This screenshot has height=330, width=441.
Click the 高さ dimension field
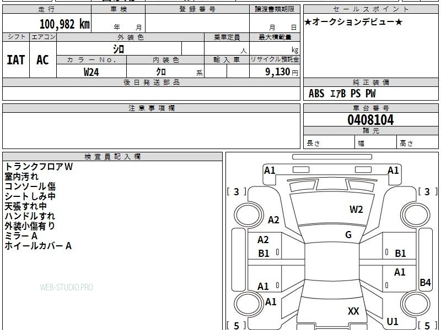coord(418,143)
